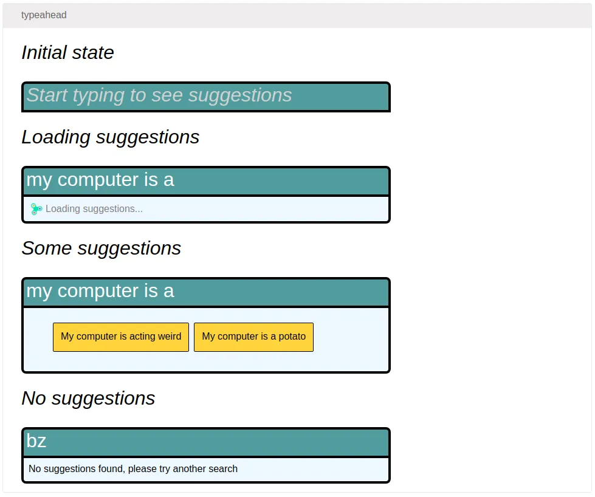Click the 'Loading suggestions' italic heading

(110, 137)
